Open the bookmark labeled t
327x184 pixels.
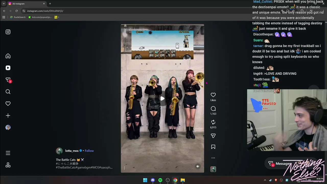(x=57, y=17)
